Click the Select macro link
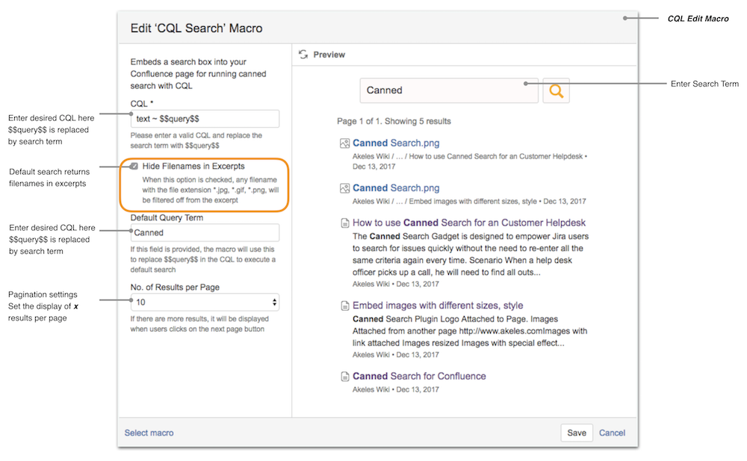 (149, 433)
